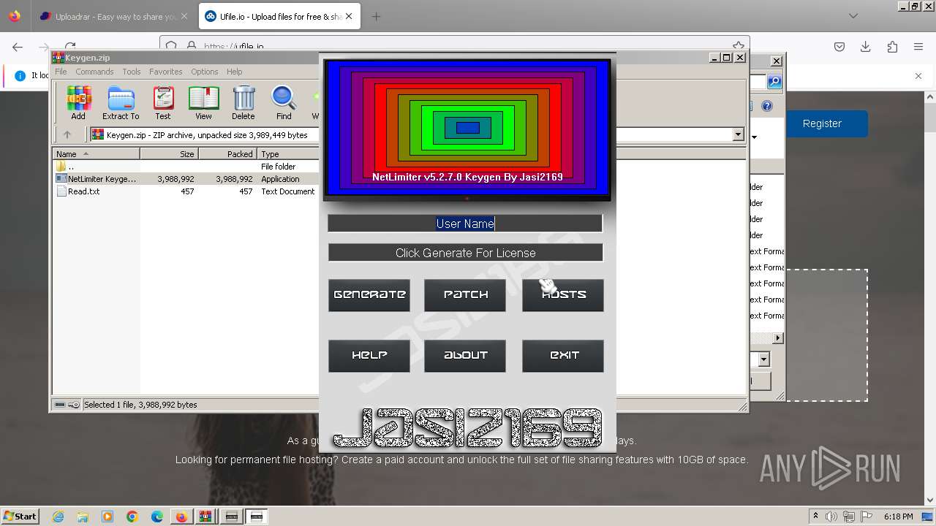The height and width of the screenshot is (526, 936).
Task: Click Firefox Pocket save icon
Action: tap(839, 47)
